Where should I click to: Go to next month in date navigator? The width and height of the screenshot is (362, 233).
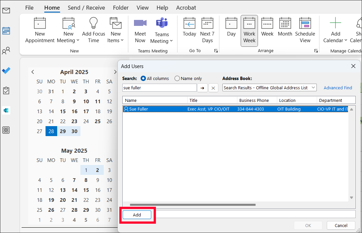(115, 72)
